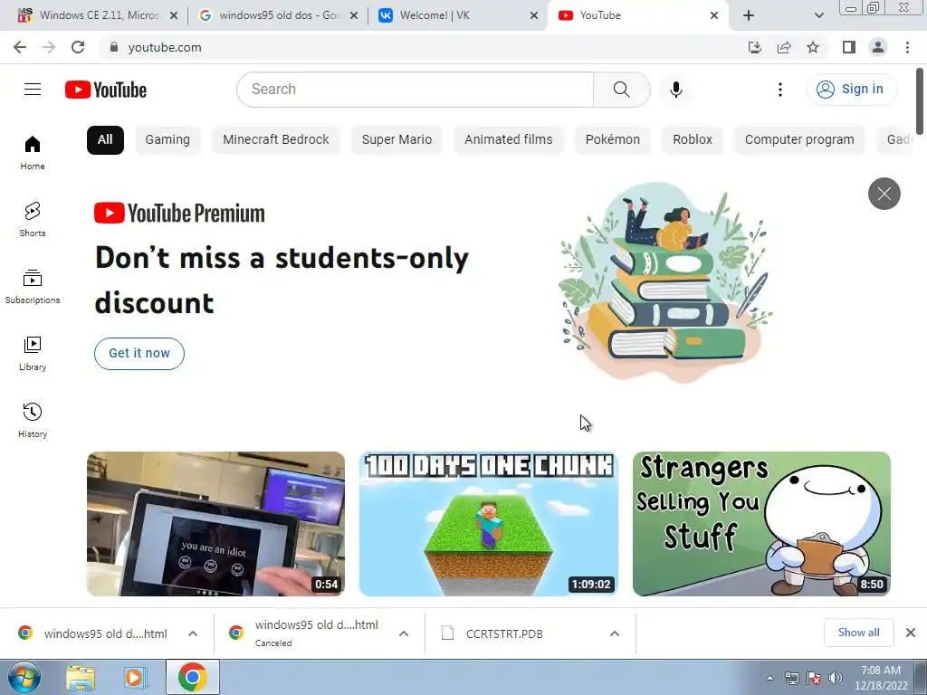
Task: Click the page vertical scrollbar
Action: (920, 101)
